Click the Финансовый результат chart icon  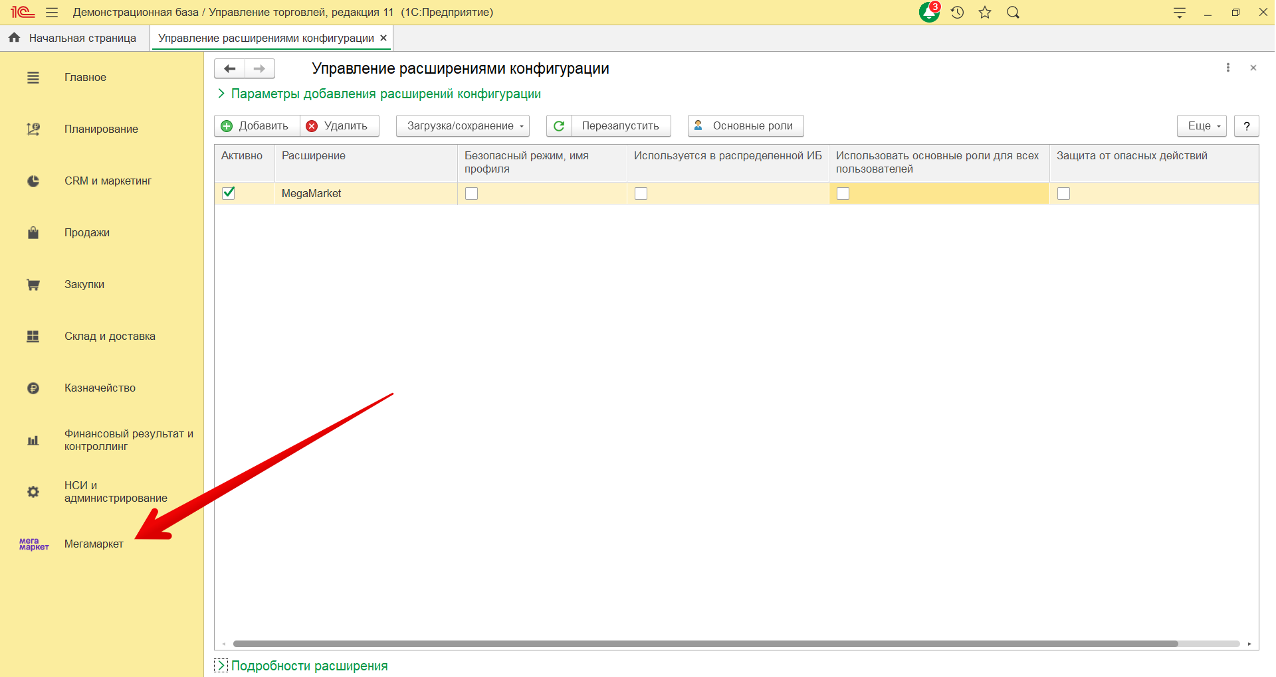pos(33,440)
